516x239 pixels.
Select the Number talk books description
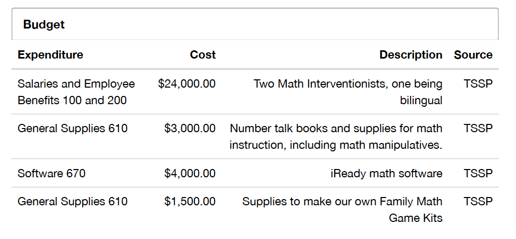click(x=336, y=136)
